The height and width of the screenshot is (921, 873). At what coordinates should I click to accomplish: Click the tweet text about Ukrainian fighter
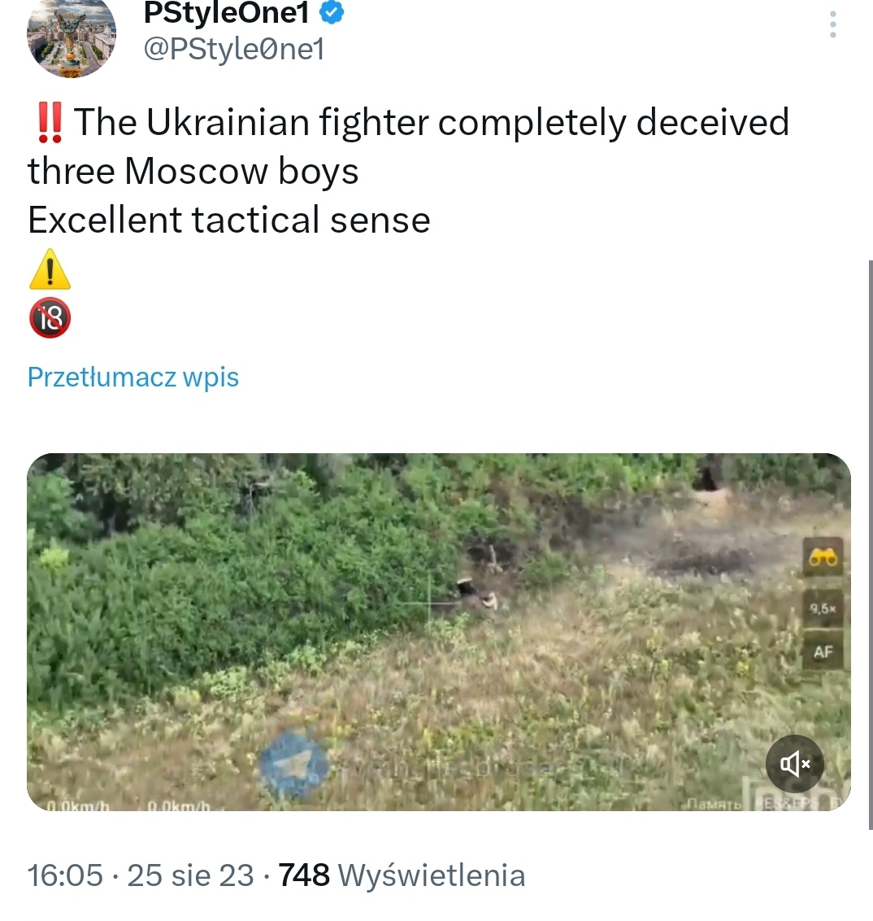click(x=408, y=170)
